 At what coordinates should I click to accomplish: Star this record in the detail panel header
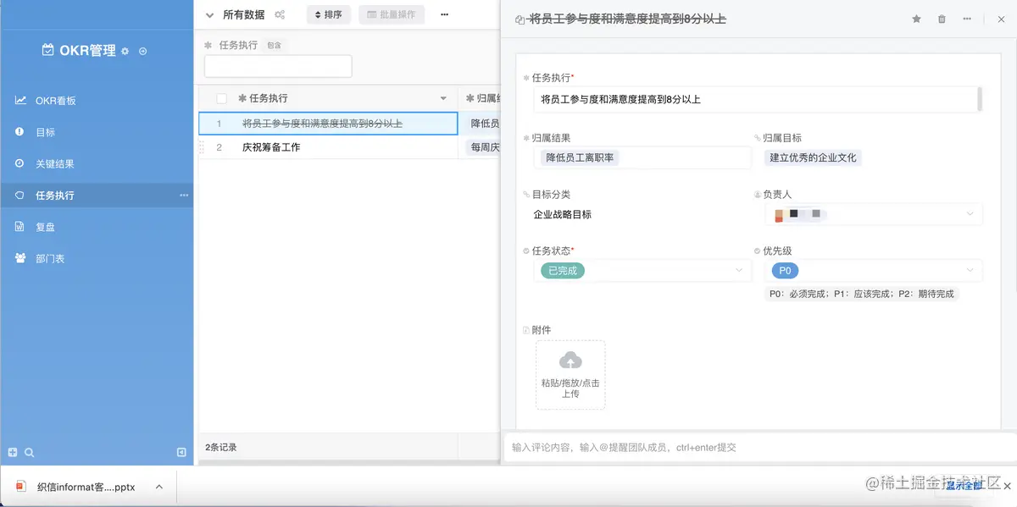coord(916,18)
